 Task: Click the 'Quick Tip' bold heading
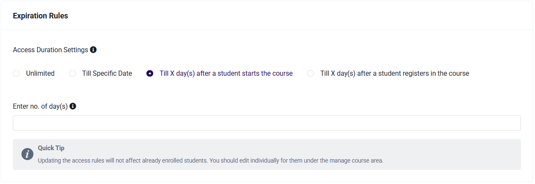51,148
